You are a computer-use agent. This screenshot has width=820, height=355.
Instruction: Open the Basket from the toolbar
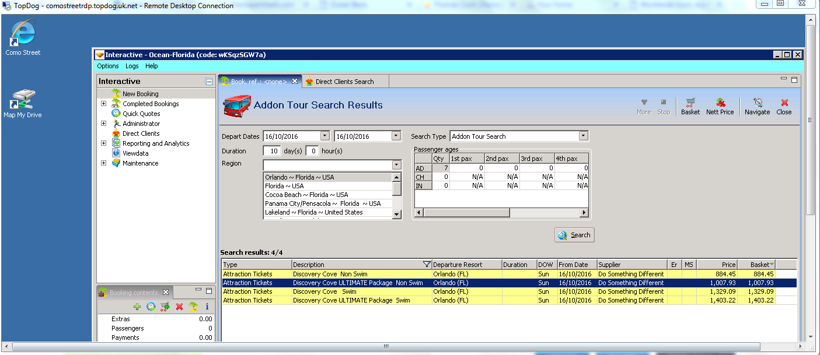coord(690,106)
